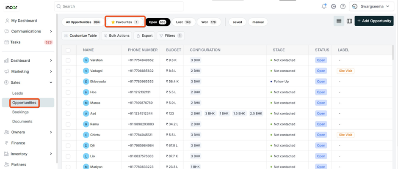This screenshot has height=169, width=398.
Task: Click the 2.5 BHK tag for Asd
Action: (x=256, y=114)
